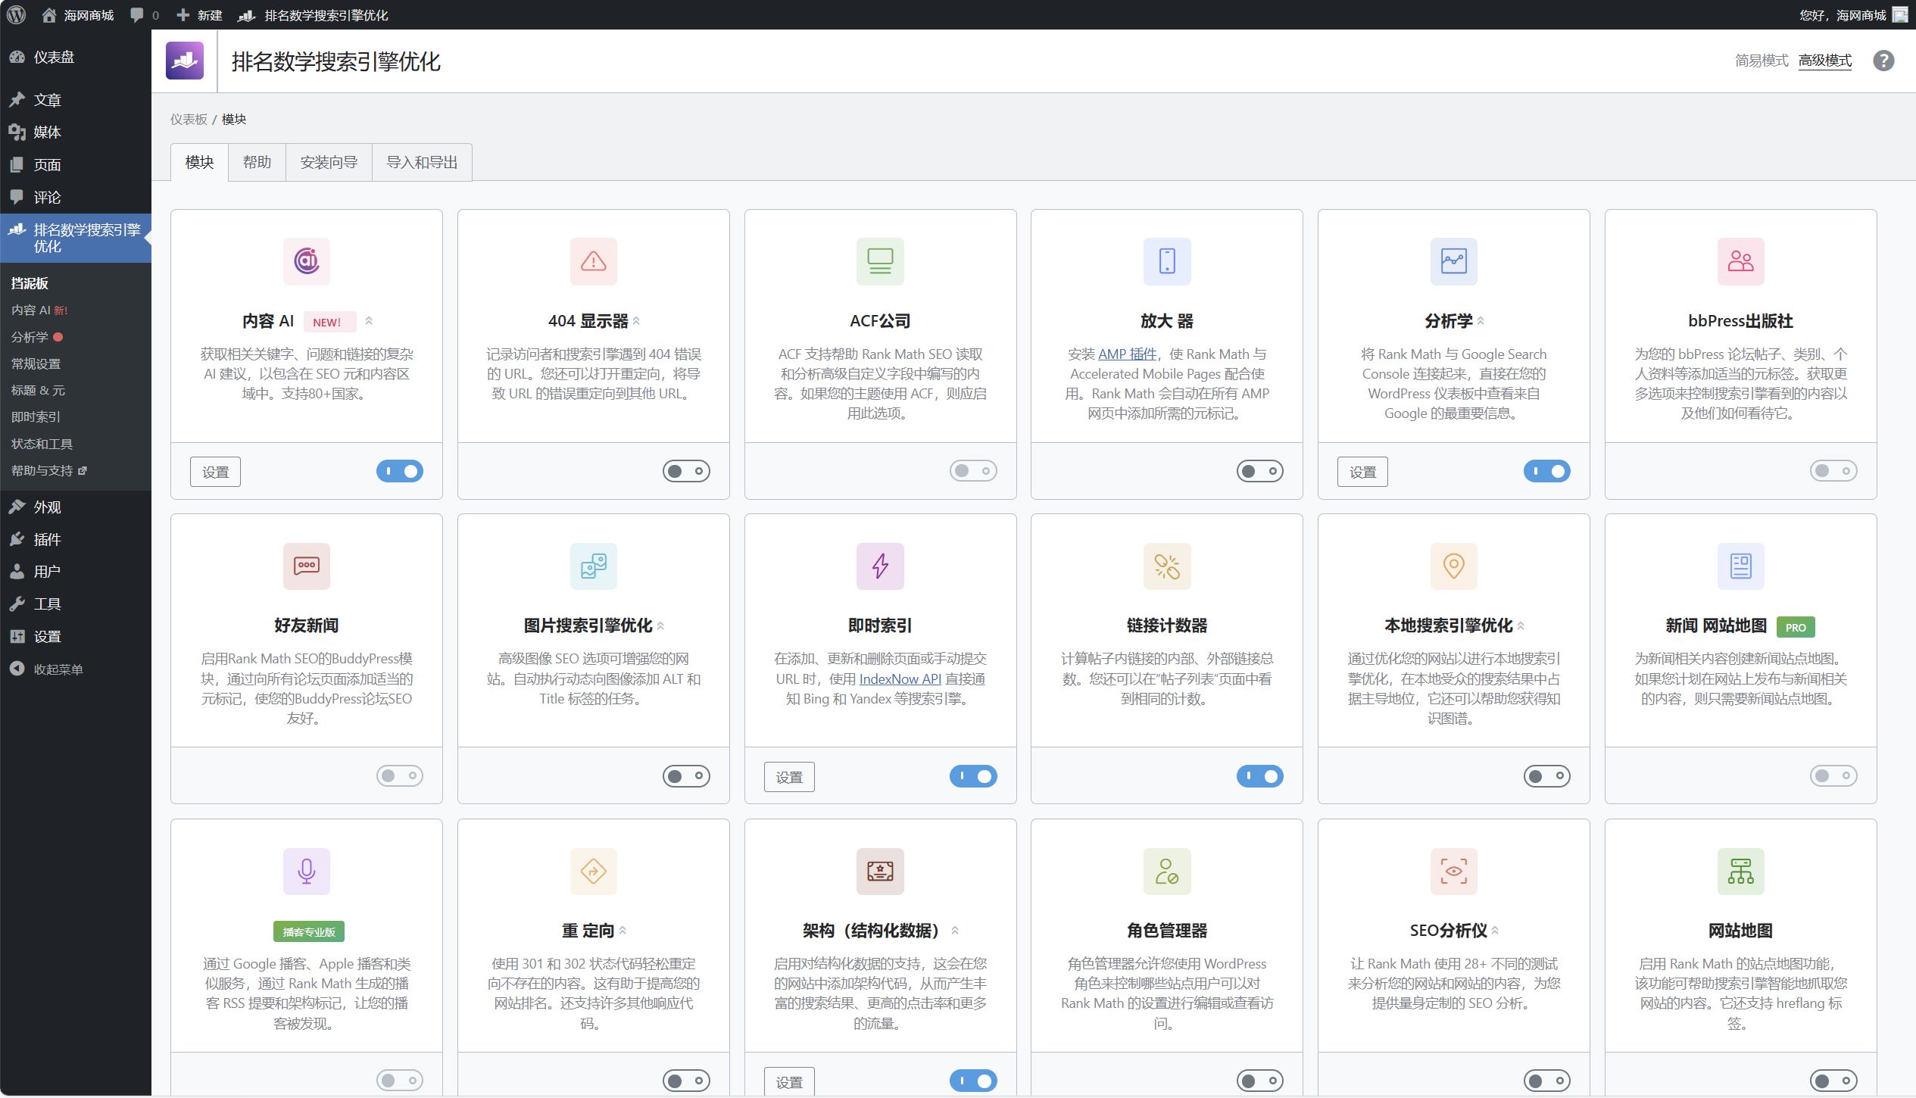Click the WordPress logo in admin bar
This screenshot has height=1098, width=1916.
[16, 14]
